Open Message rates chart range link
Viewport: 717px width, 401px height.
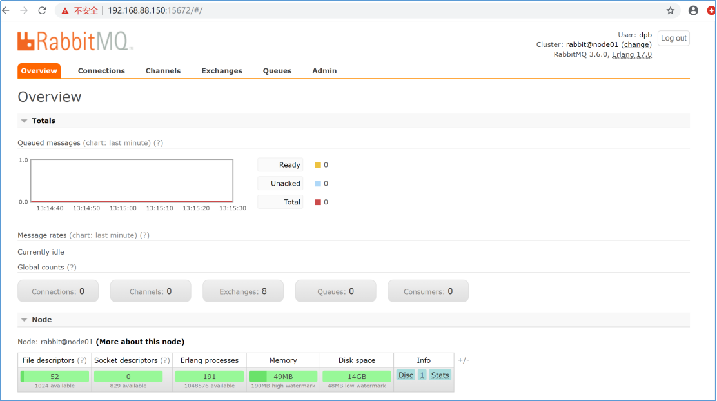pyautogui.click(x=103, y=235)
